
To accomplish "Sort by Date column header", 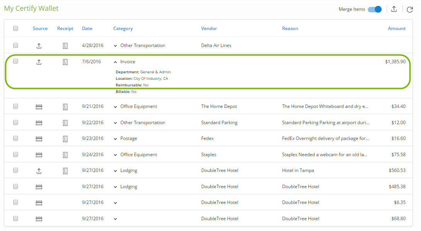I will (87, 29).
